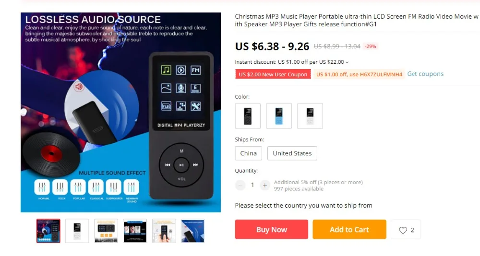View the first product thumbnail image
Viewport: 480px width, 256px height.
(x=48, y=231)
